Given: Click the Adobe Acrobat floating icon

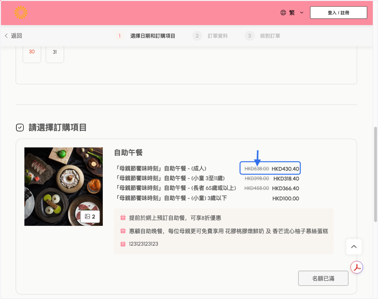Looking at the screenshot, I should point(357,267).
